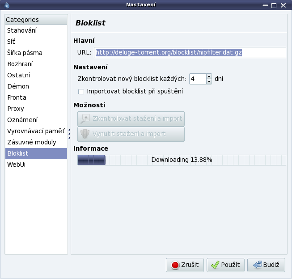The width and height of the screenshot is (292, 279).
Task: Click the icon on Zkontrolovat stažení a import
Action: pyautogui.click(x=85, y=119)
